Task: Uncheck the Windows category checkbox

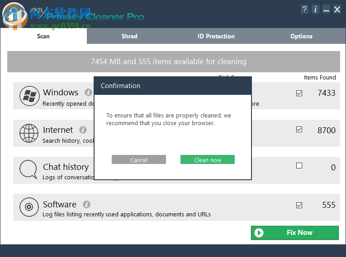Action: pos(299,93)
